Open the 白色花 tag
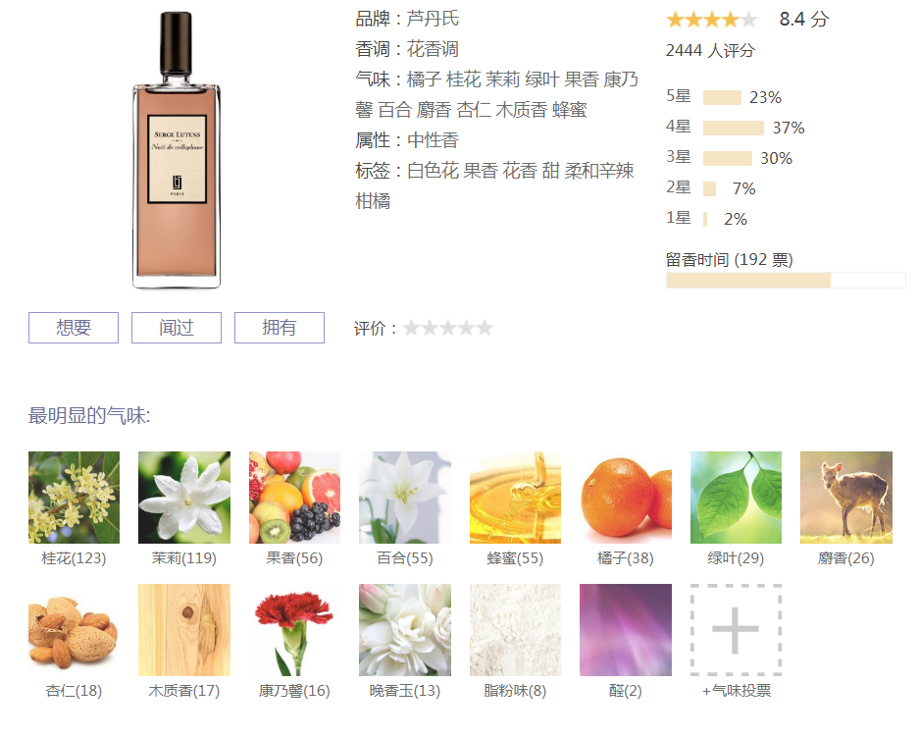The height and width of the screenshot is (737, 919). point(433,171)
